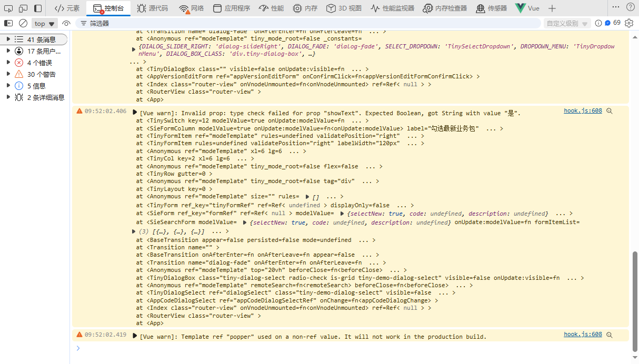Open the top JavaScript context dropdown
Screen dimensions: 639x364
(x=45, y=23)
